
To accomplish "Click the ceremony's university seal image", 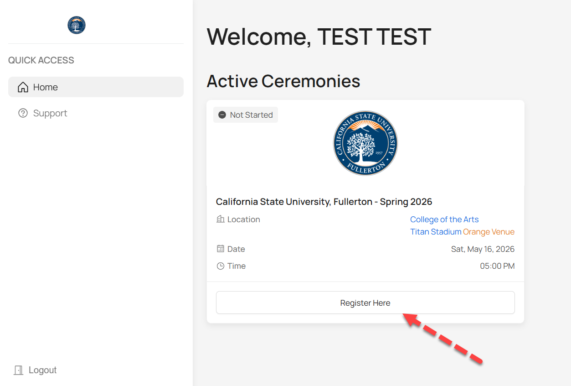I will (365, 143).
